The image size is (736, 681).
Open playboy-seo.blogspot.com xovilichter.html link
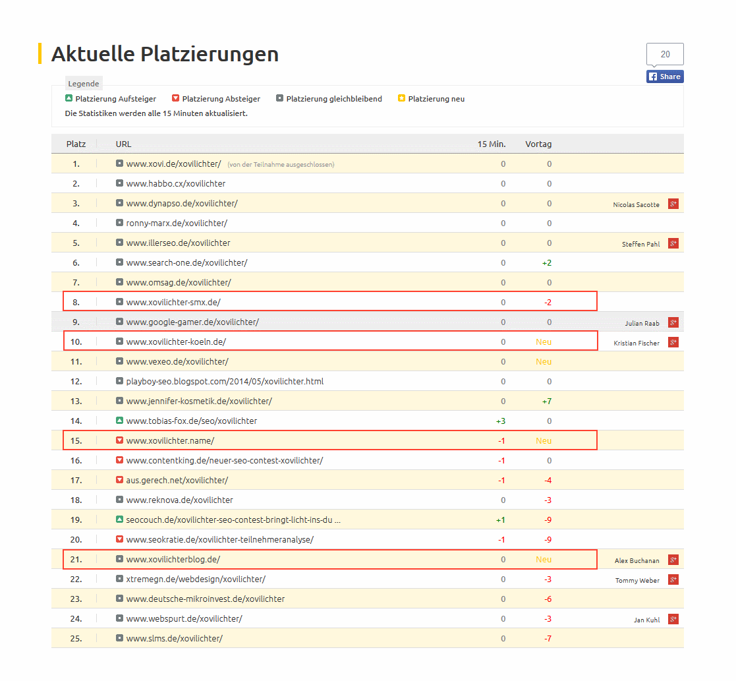tap(225, 381)
